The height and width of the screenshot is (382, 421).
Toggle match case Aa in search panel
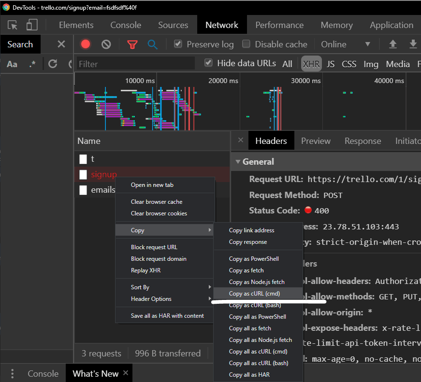click(x=12, y=64)
